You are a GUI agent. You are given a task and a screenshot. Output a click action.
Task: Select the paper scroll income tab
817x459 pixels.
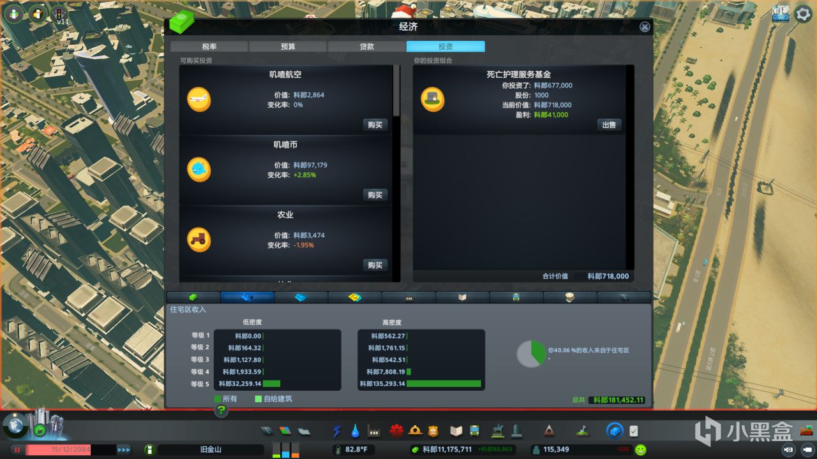coord(571,297)
